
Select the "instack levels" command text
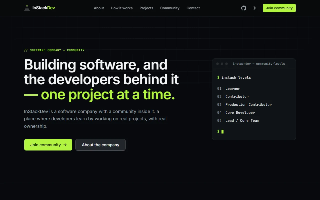(236, 77)
